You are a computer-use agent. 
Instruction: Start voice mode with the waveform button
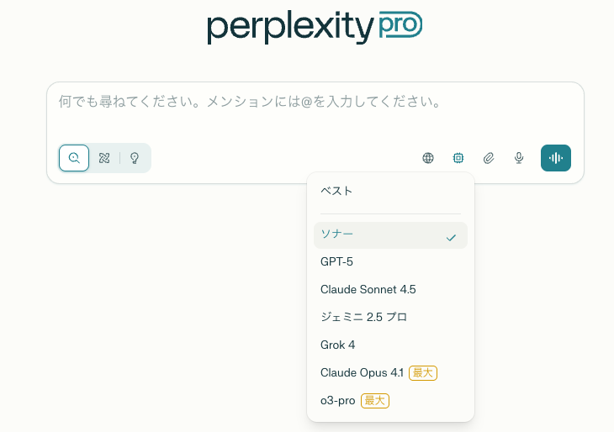556,158
